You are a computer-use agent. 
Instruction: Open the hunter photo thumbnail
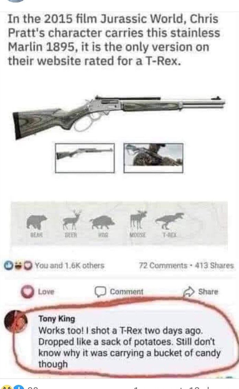[153, 158]
